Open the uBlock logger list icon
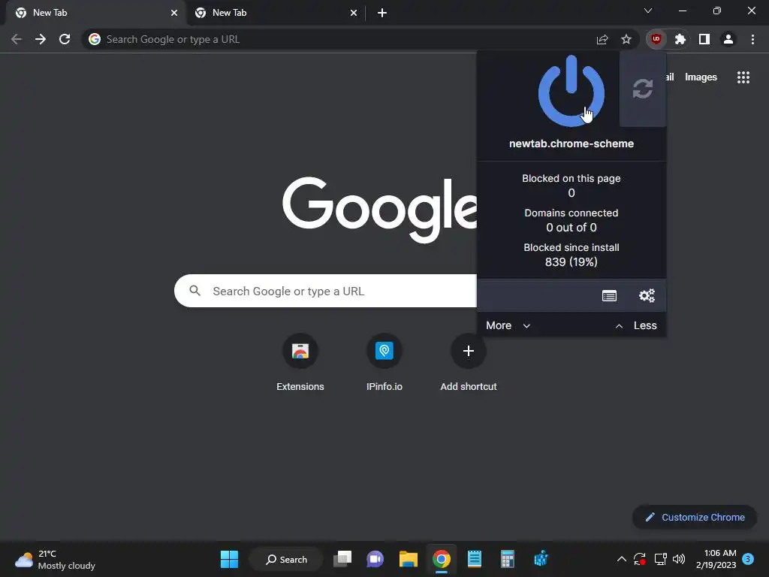769x577 pixels. click(x=609, y=296)
